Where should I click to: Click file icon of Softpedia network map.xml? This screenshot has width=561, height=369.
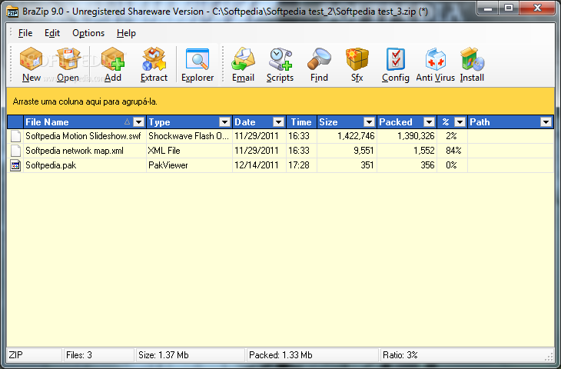[15, 151]
